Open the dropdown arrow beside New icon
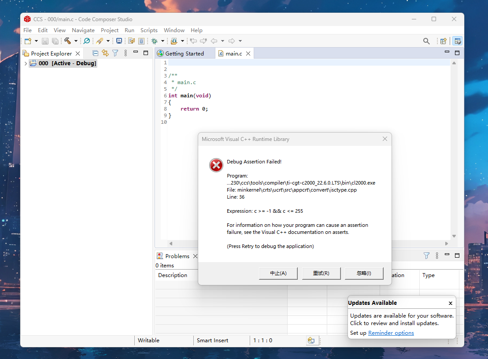The width and height of the screenshot is (488, 359). coord(36,41)
